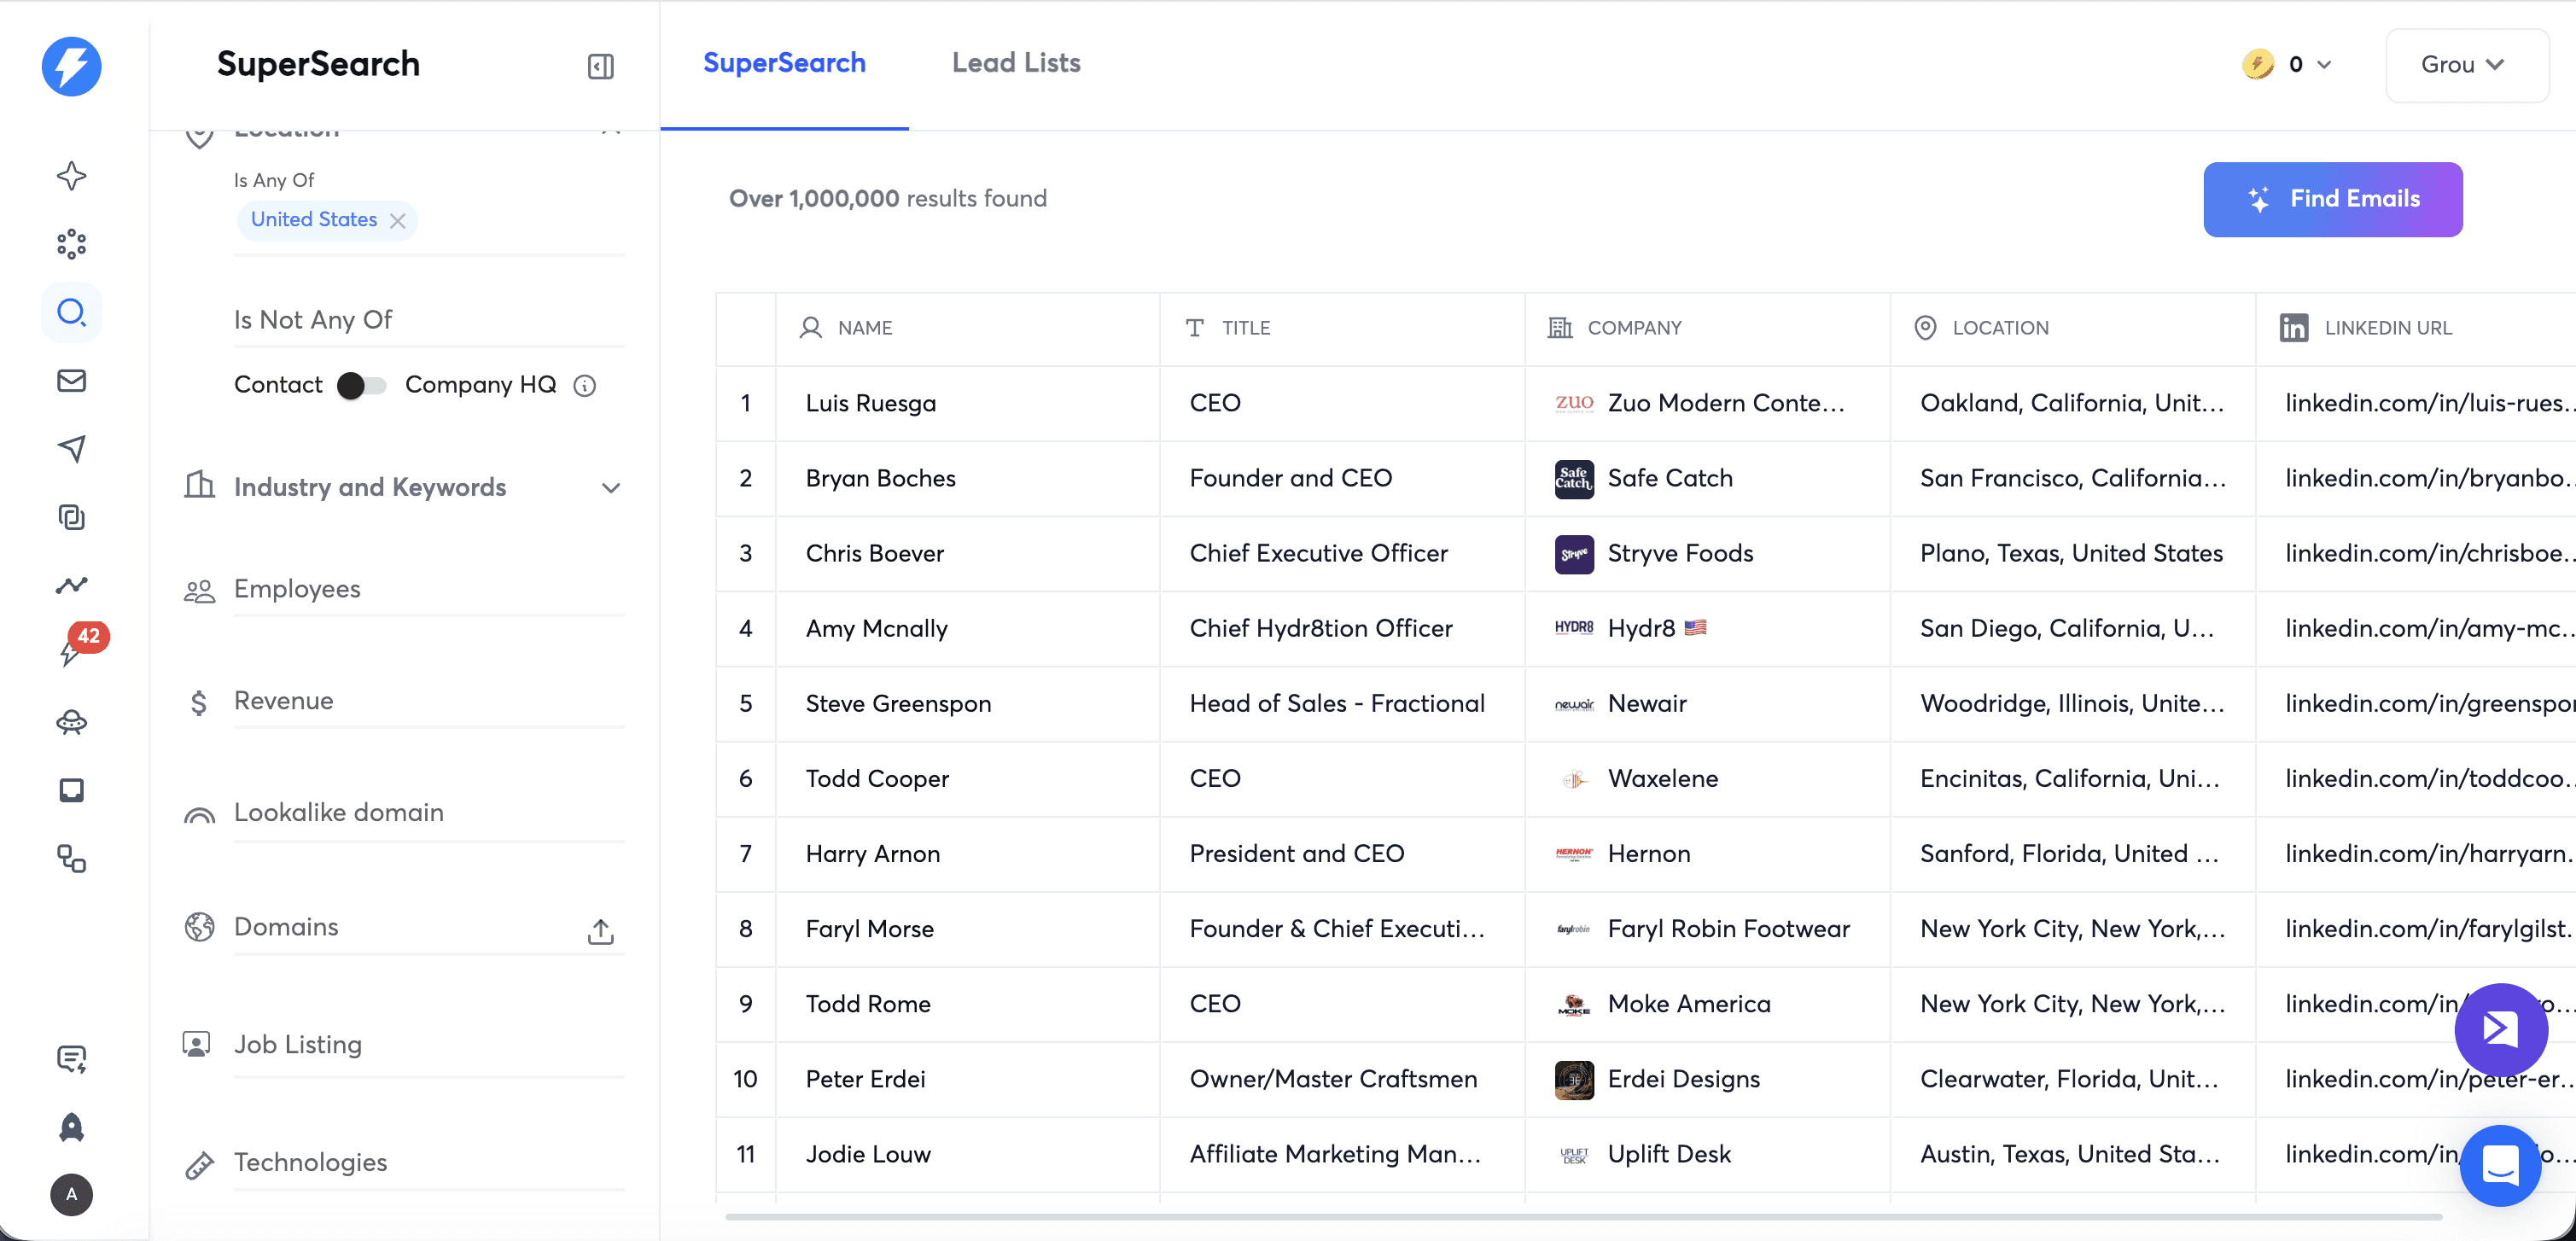Remove the United States location chip
The image size is (2576, 1241).
(398, 220)
